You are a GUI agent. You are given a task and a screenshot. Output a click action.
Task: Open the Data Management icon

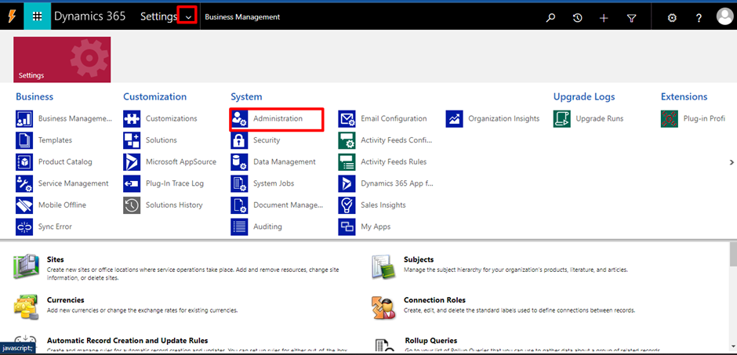point(239,162)
